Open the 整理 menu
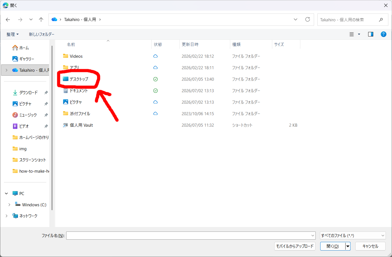 [13, 34]
